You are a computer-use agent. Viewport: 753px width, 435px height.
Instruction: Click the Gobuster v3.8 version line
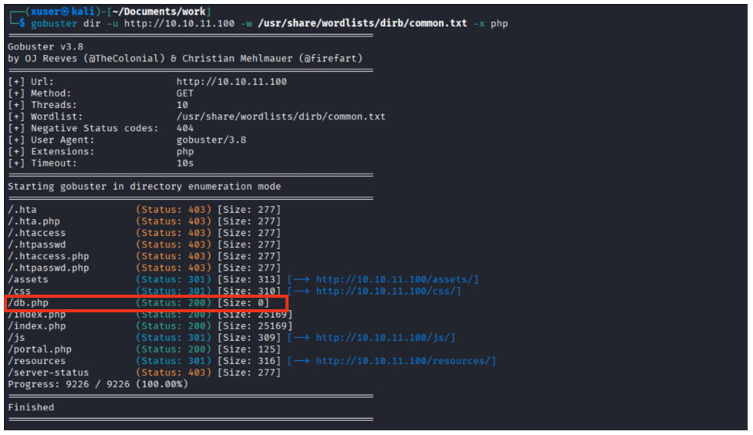[46, 46]
